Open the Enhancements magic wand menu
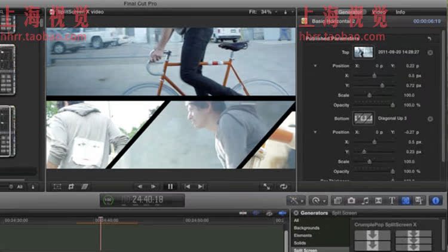Screen dimensions: 448x252 [x=296, y=201]
